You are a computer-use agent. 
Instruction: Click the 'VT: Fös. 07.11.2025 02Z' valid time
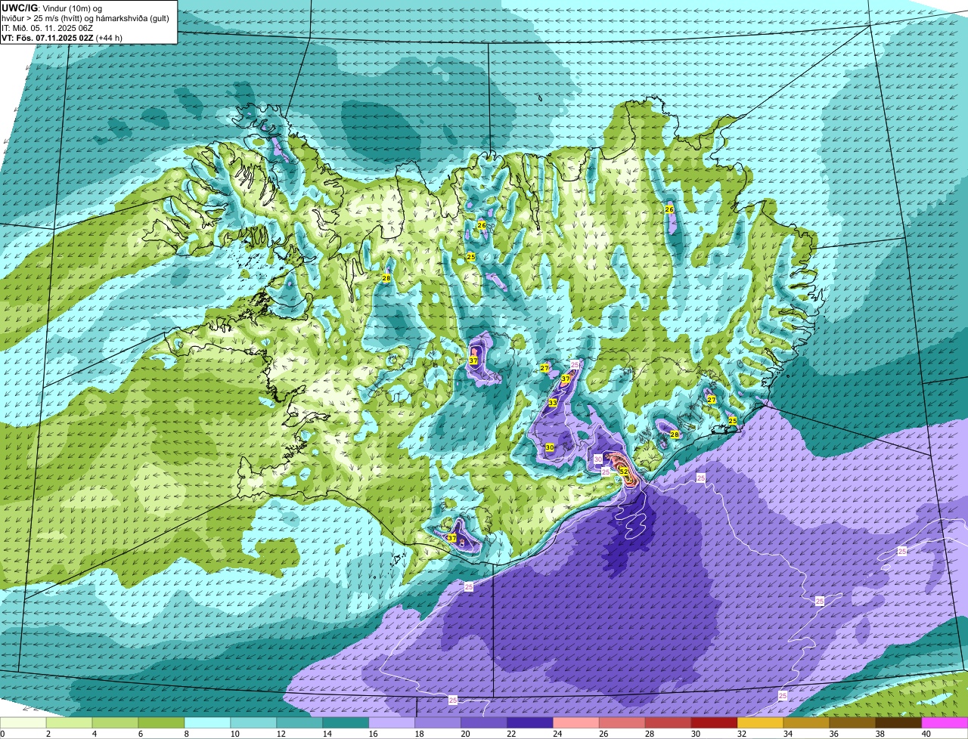point(47,38)
